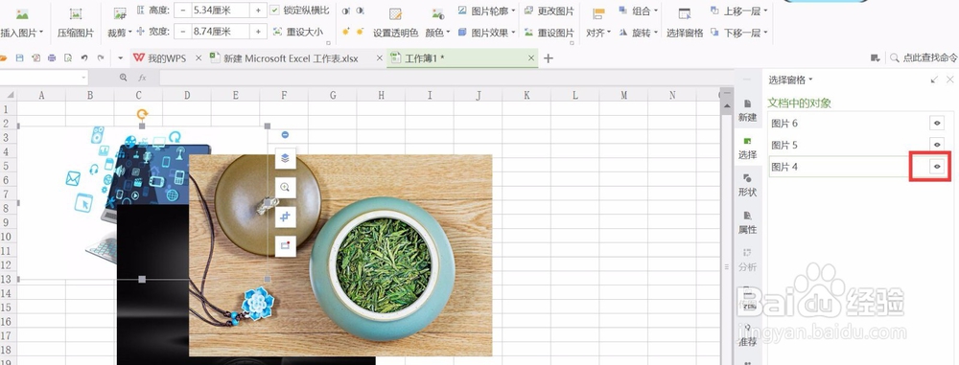
Task: Click the Print icon in quick toolbar
Action: pyautogui.click(x=52, y=58)
